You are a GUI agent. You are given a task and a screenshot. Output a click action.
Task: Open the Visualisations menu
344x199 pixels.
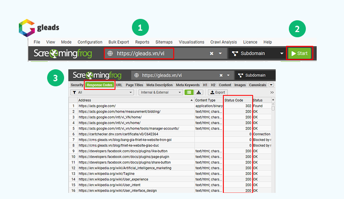[191, 42]
